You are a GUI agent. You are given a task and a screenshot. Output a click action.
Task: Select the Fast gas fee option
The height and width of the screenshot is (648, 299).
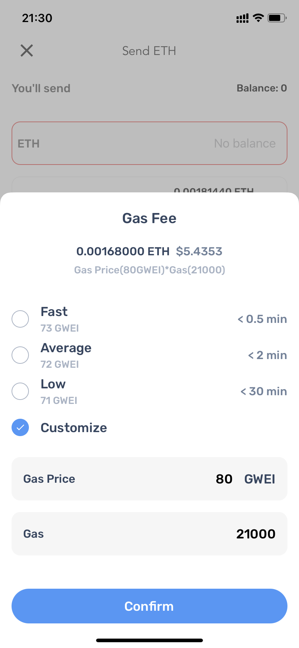pos(20,319)
